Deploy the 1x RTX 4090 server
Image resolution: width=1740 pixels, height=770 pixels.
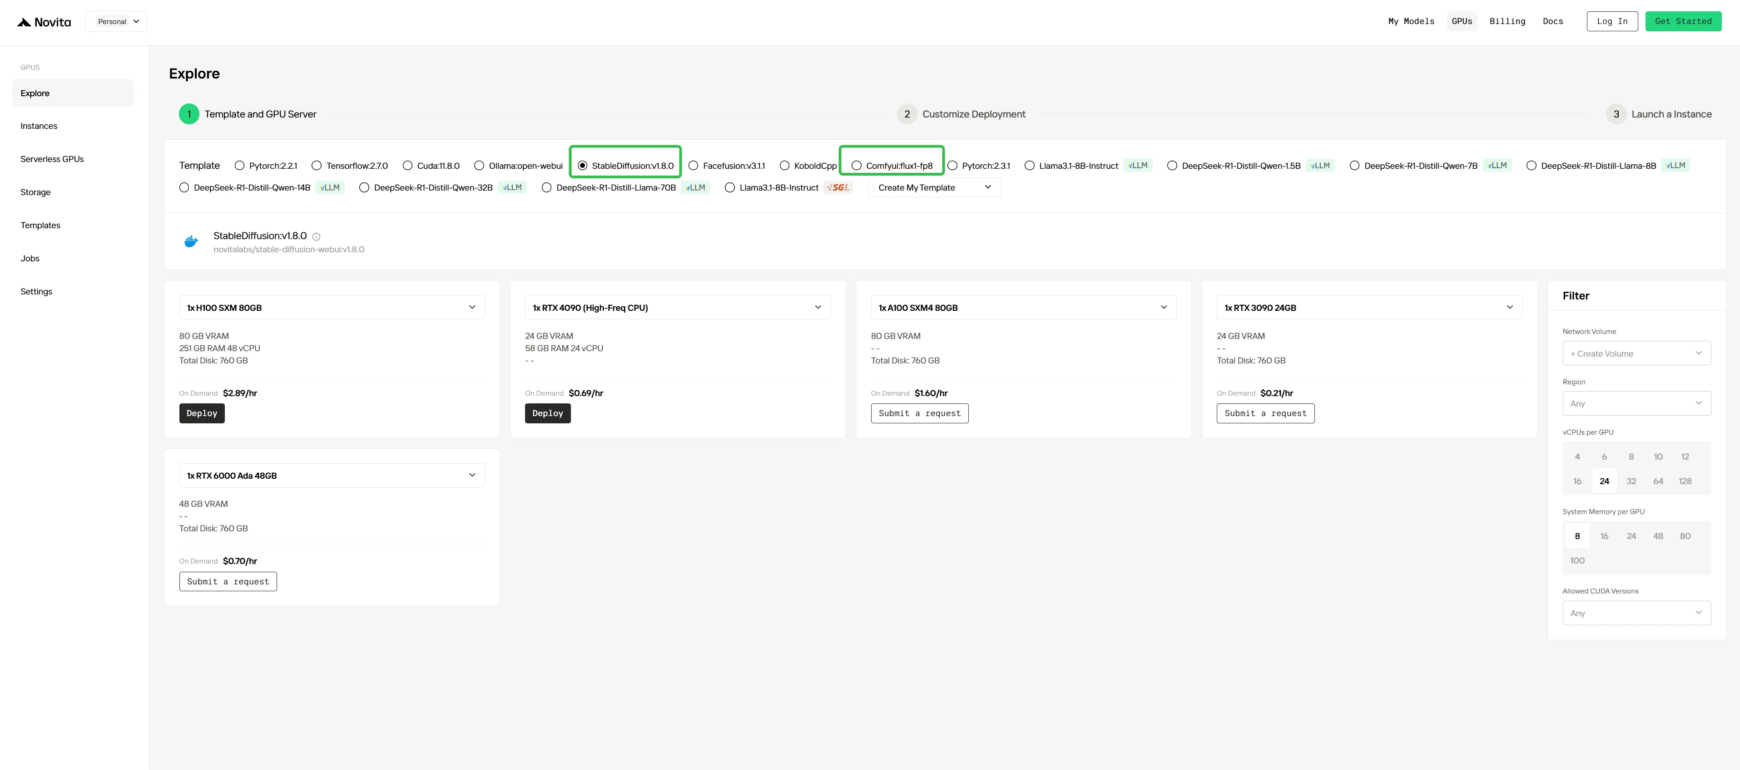click(548, 414)
